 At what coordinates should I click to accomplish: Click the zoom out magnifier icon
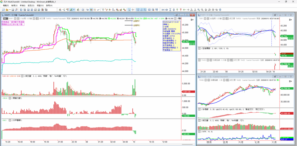click(202, 10)
